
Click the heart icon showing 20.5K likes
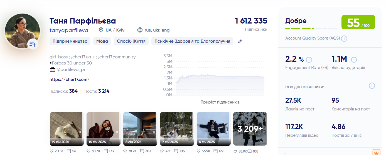click(x=51, y=151)
